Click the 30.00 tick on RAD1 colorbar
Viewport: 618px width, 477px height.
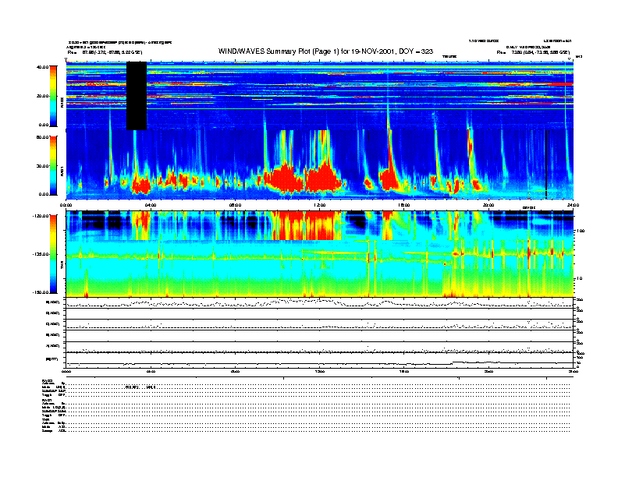click(42, 166)
